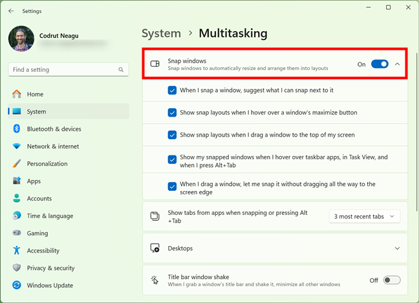Collapse the Snap windows section chevron
419x303 pixels.
pyautogui.click(x=398, y=64)
